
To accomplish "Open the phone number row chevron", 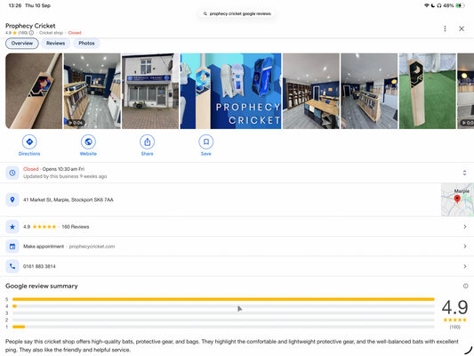I will (x=465, y=266).
